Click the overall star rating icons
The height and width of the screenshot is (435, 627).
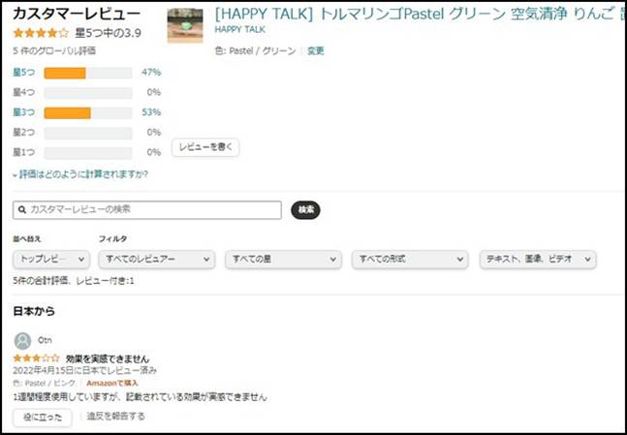point(41,33)
